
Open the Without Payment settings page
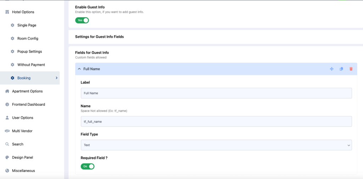pos(31,65)
